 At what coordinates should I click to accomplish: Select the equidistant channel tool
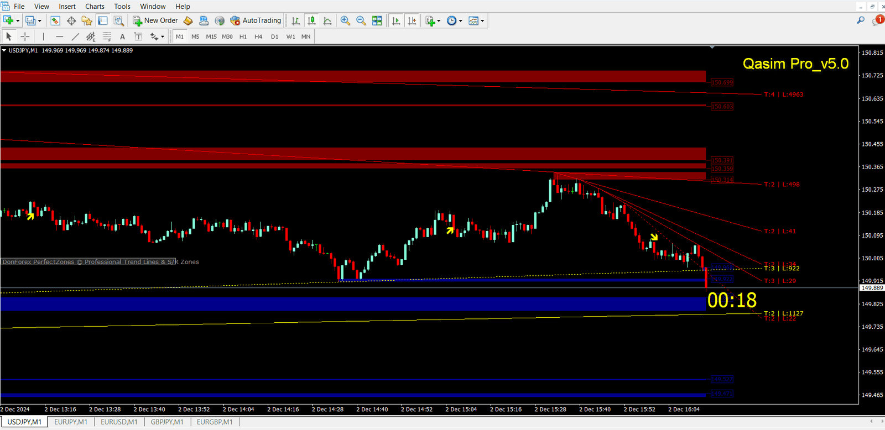(91, 36)
